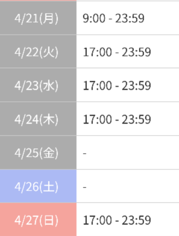Screen dimensions: 179x236
Task: Click the 17:00 start time on 4/27
Action: [98, 220]
